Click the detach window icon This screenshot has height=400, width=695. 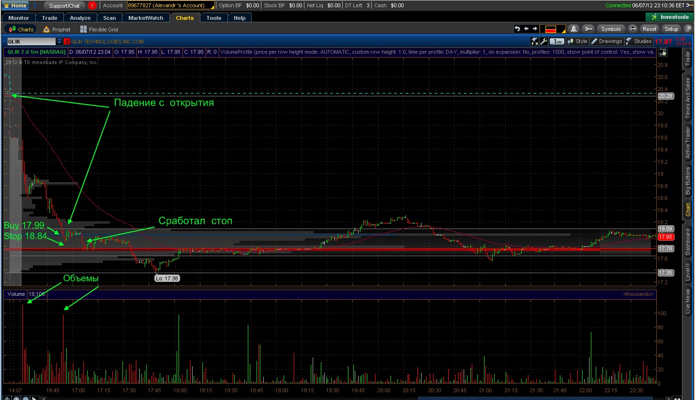(x=688, y=29)
